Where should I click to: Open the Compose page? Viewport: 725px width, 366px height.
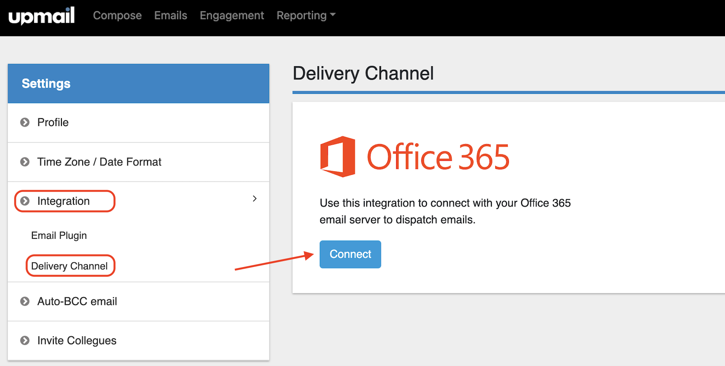tap(117, 16)
